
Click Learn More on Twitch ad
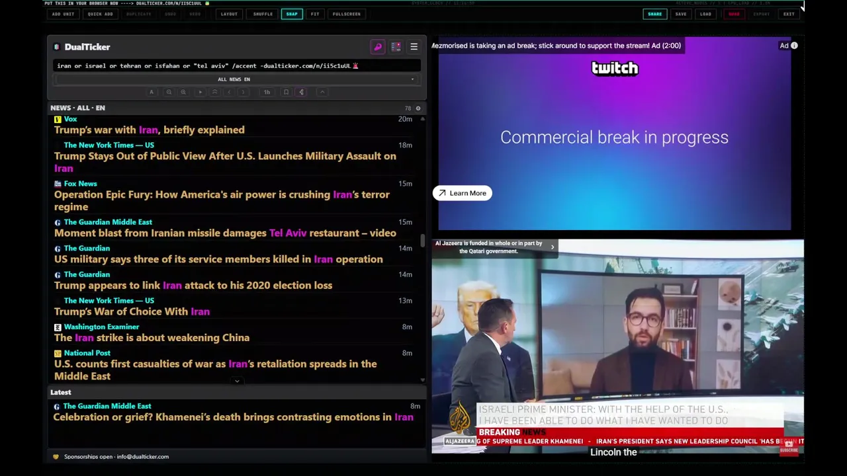tap(462, 193)
